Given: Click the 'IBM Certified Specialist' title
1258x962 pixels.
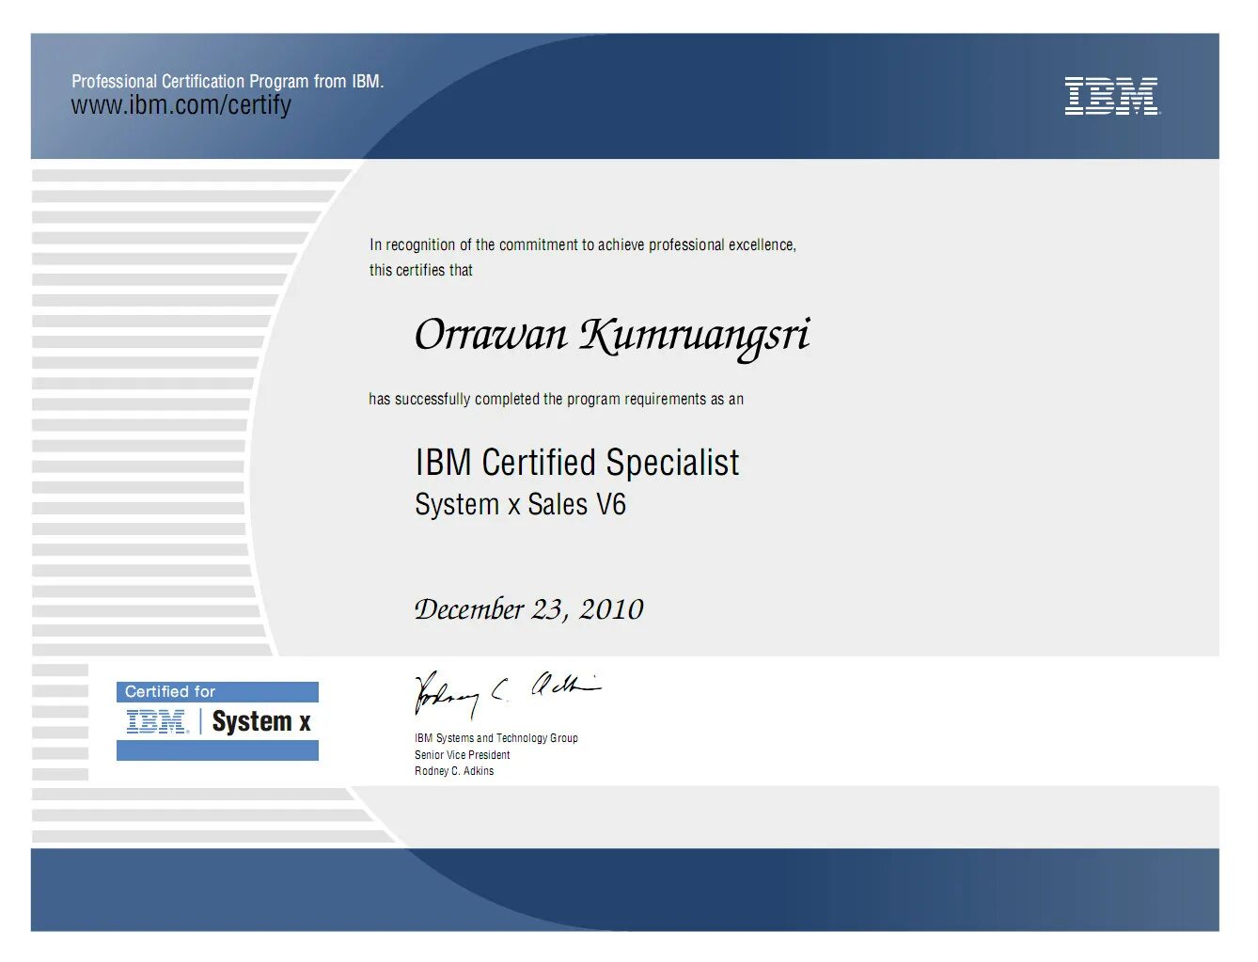Looking at the screenshot, I should (x=577, y=463).
